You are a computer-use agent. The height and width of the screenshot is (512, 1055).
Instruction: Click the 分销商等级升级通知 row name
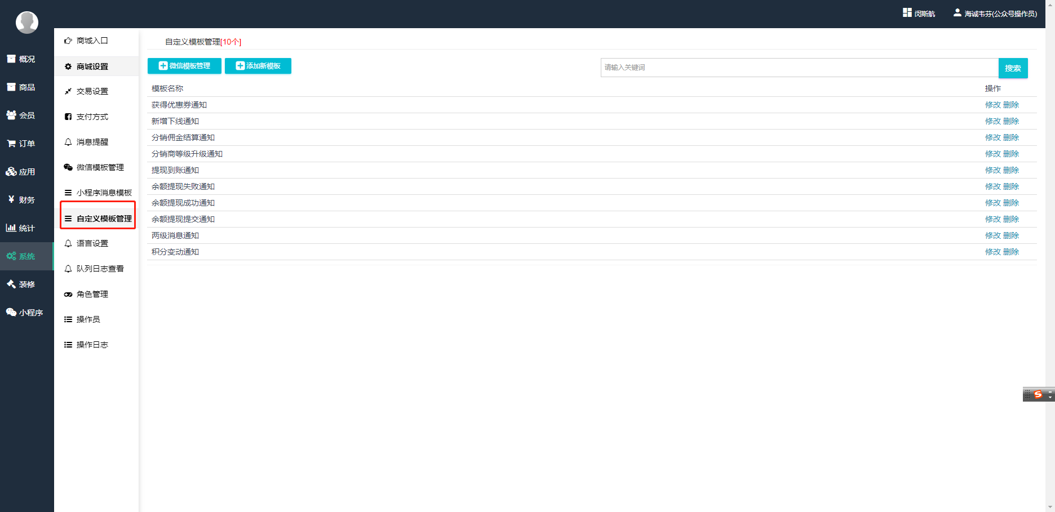click(x=187, y=154)
